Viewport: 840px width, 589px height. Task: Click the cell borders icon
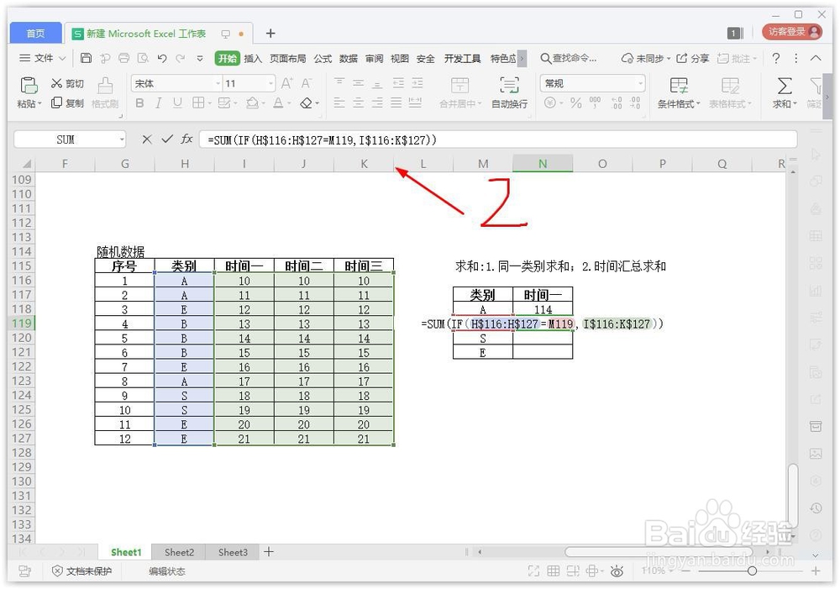click(198, 103)
